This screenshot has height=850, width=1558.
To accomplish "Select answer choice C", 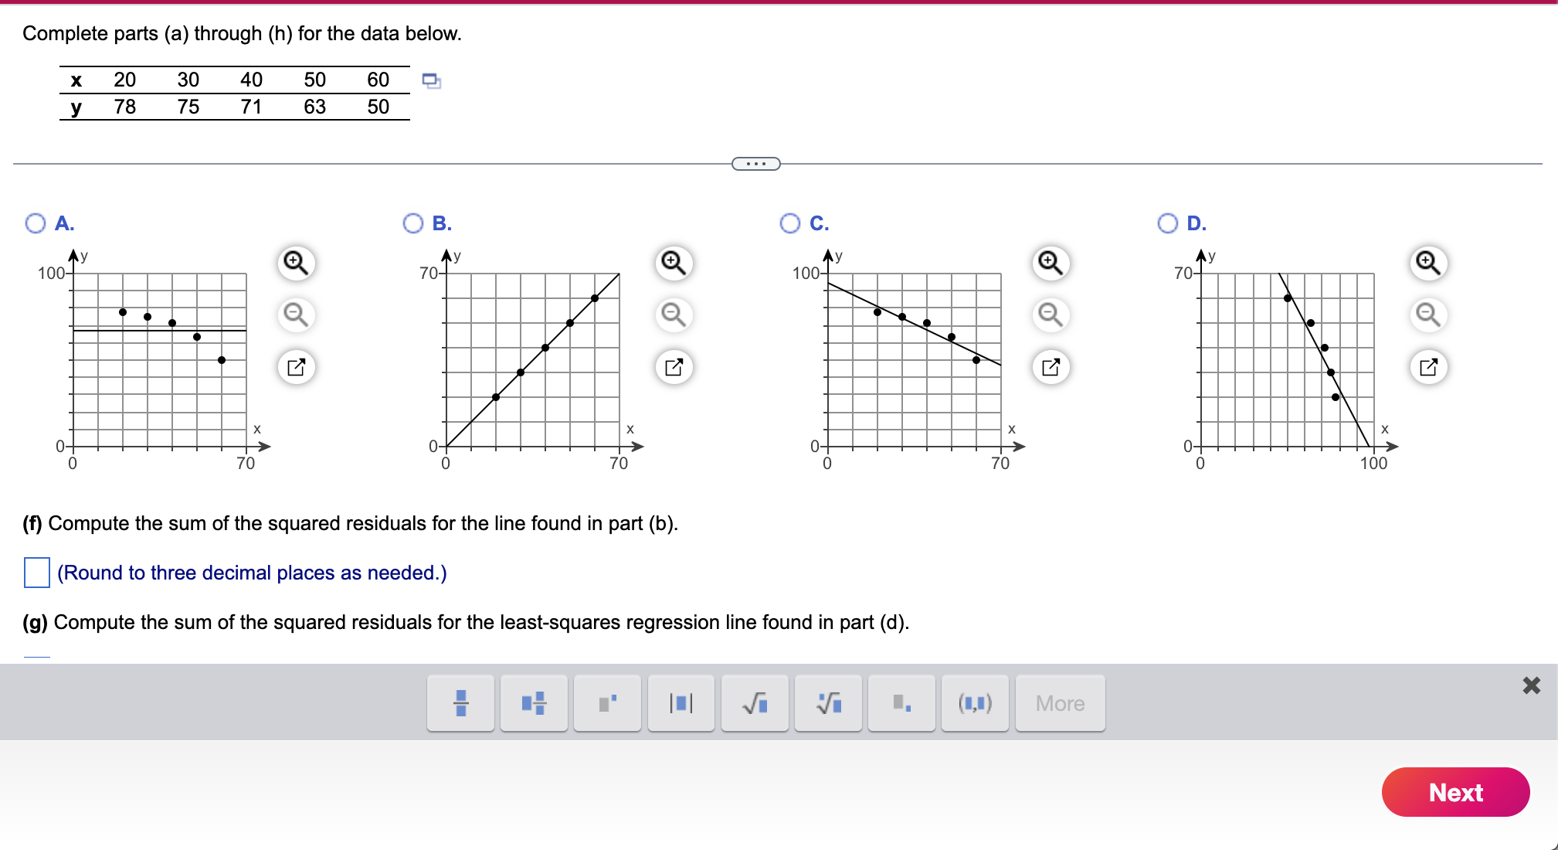I will coord(790,223).
